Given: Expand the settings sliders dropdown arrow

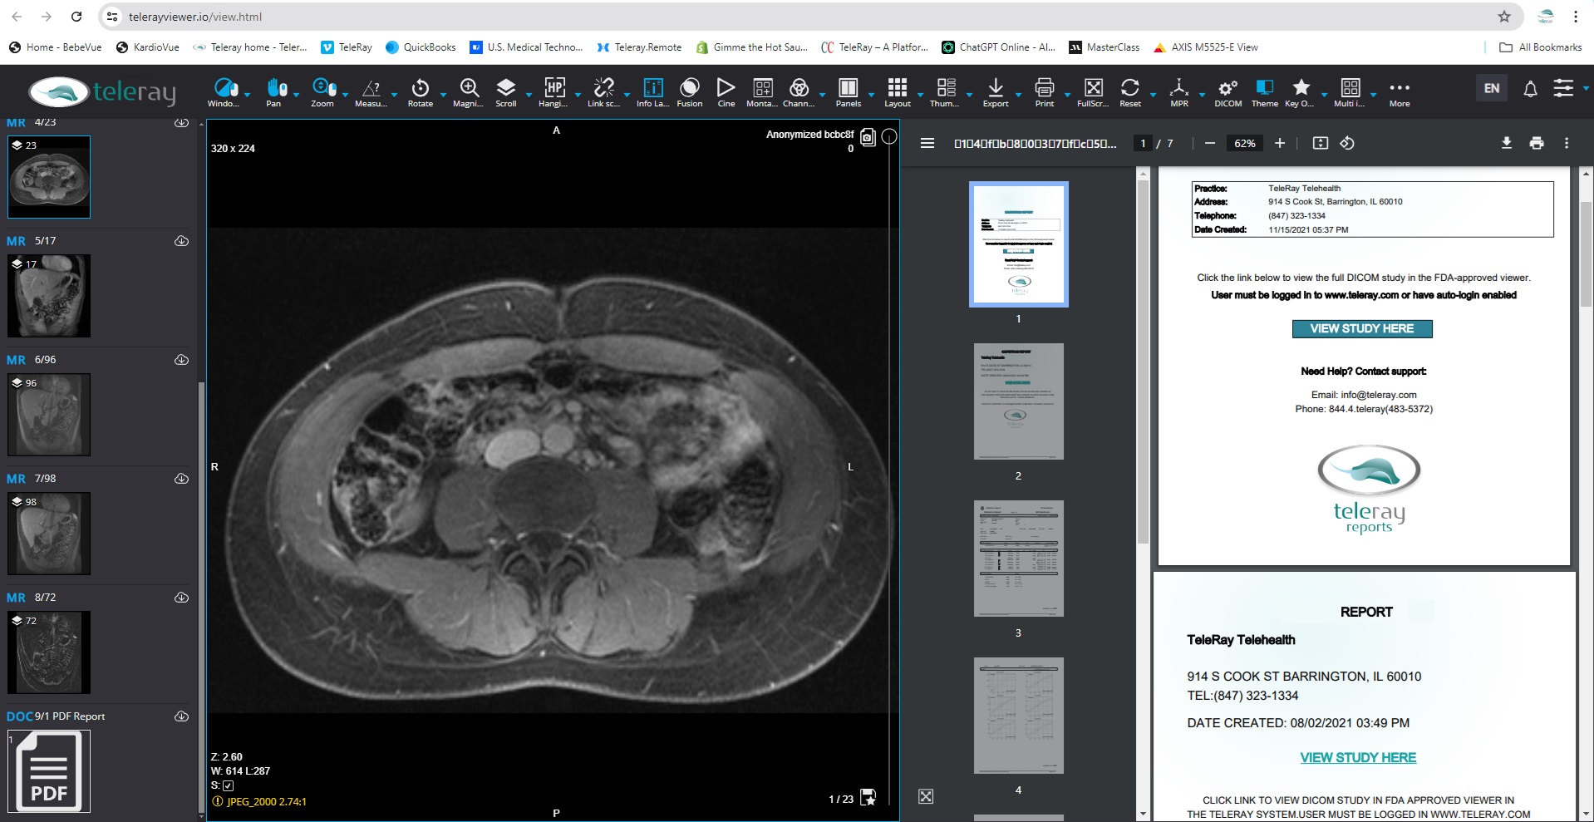Looking at the screenshot, I should 1586,88.
